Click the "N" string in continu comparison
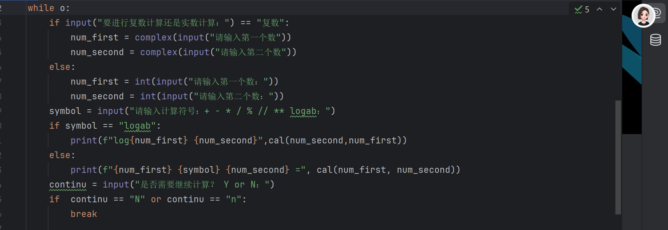The height and width of the screenshot is (230, 668). point(137,199)
